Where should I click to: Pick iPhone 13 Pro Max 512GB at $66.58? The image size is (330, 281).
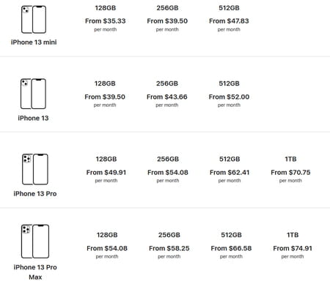231,246
